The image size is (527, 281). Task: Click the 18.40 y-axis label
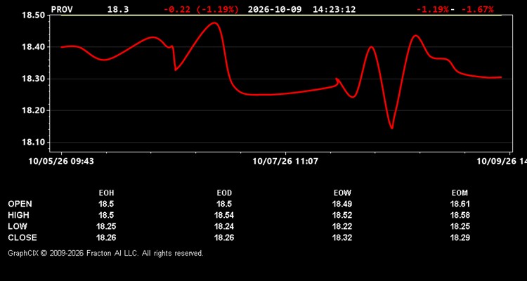[x=33, y=47]
